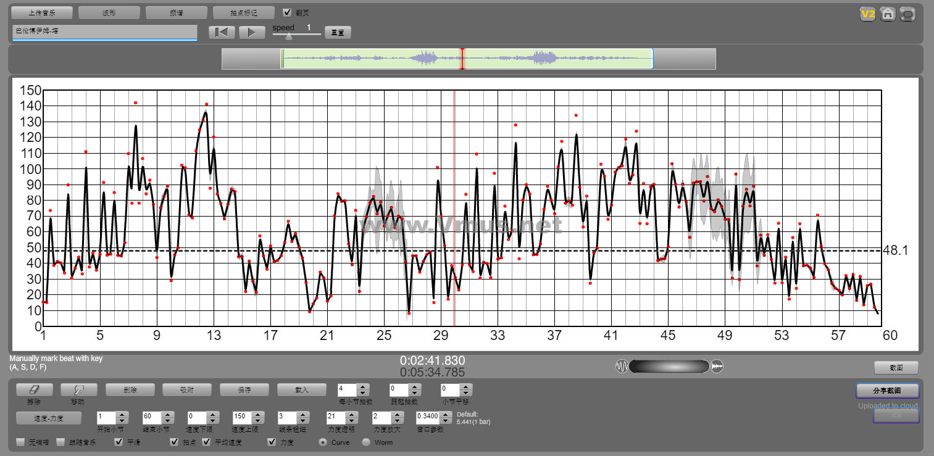Select the Worm radio option

(x=366, y=442)
